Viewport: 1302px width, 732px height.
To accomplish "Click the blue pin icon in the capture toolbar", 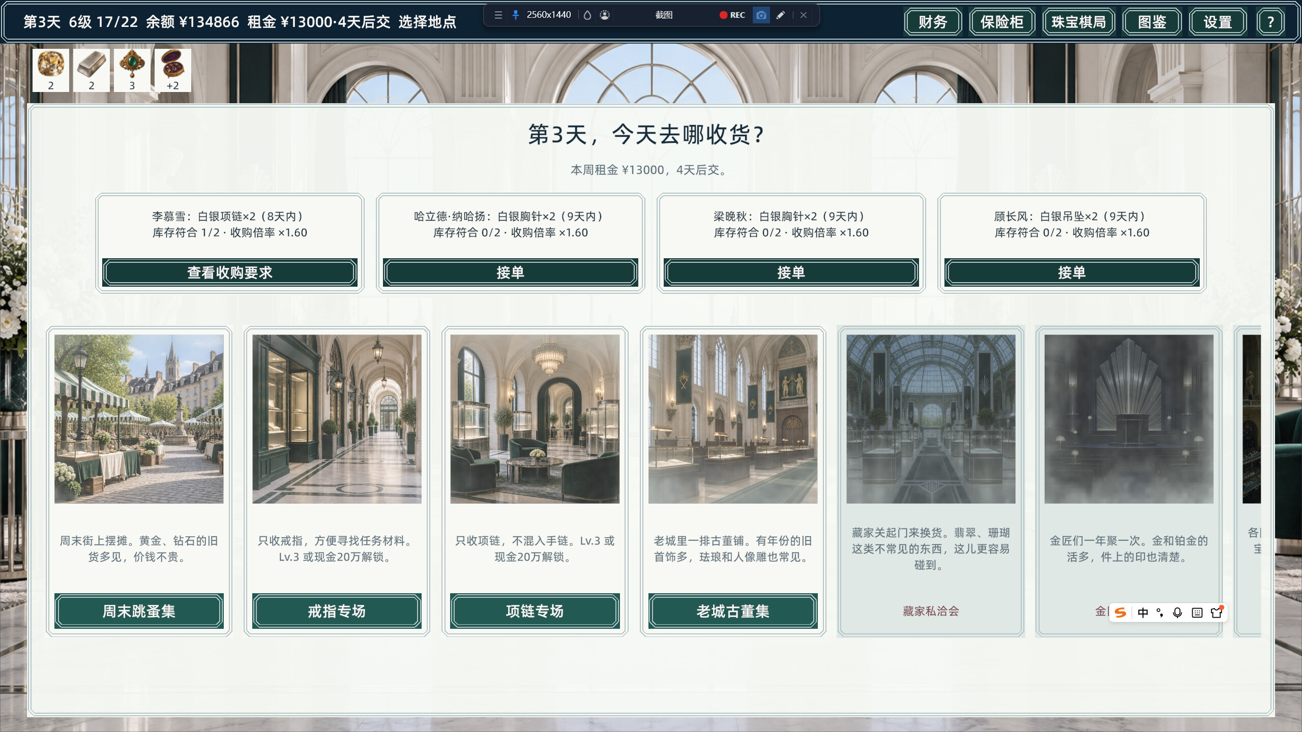I will point(516,15).
